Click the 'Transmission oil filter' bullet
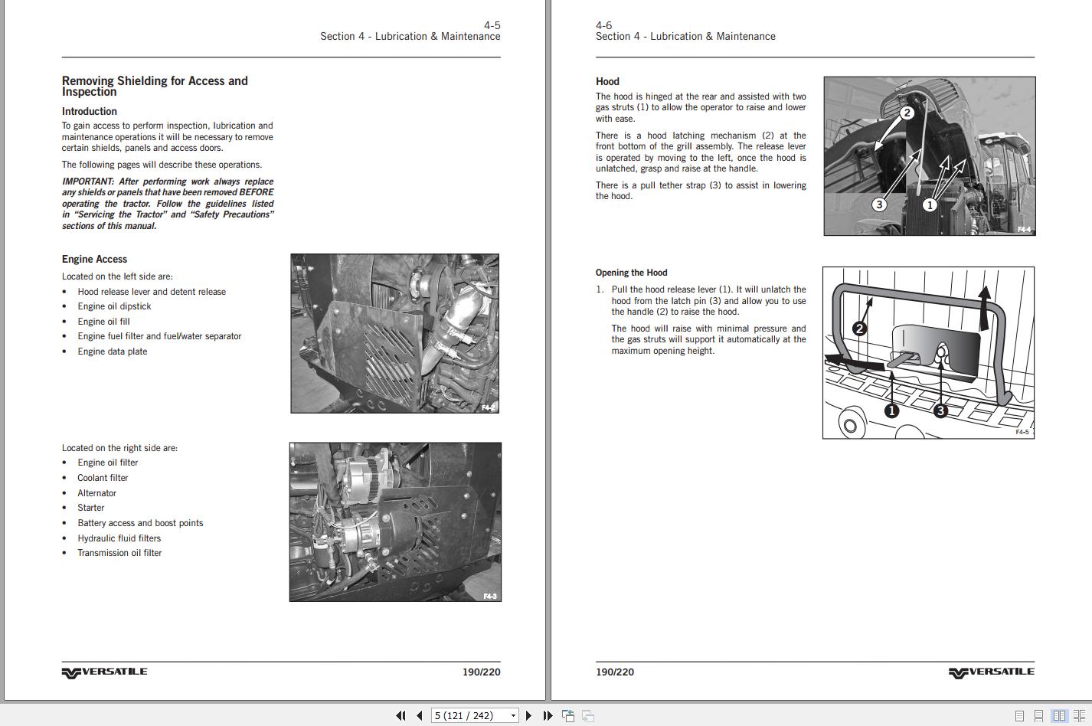Image resolution: width=1092 pixels, height=726 pixels. pos(119,553)
